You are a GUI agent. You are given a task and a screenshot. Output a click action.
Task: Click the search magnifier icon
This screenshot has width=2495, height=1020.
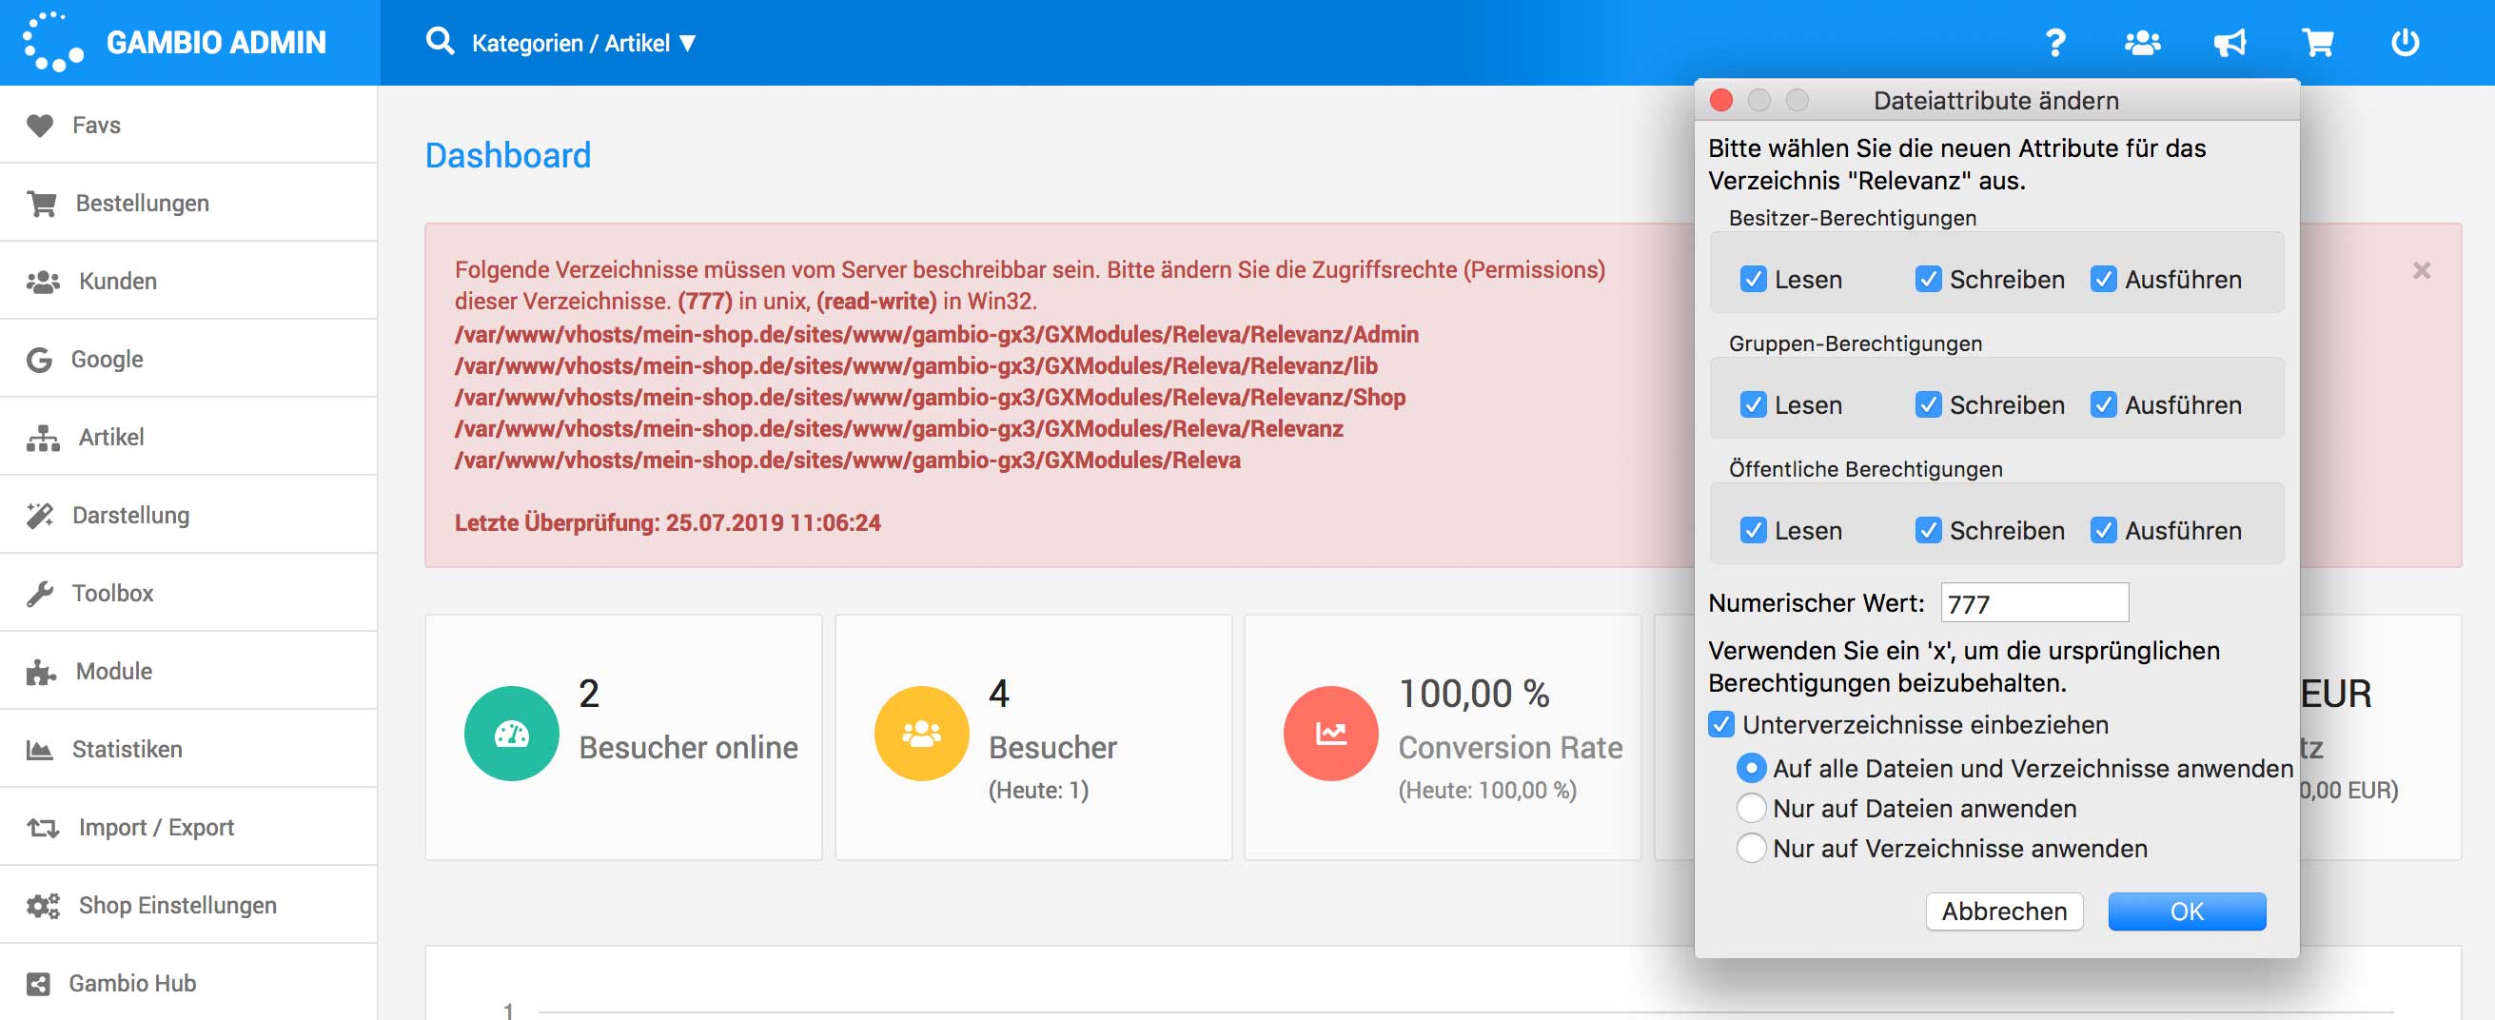click(441, 42)
